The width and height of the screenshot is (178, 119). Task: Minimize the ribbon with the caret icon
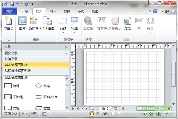click(x=149, y=11)
